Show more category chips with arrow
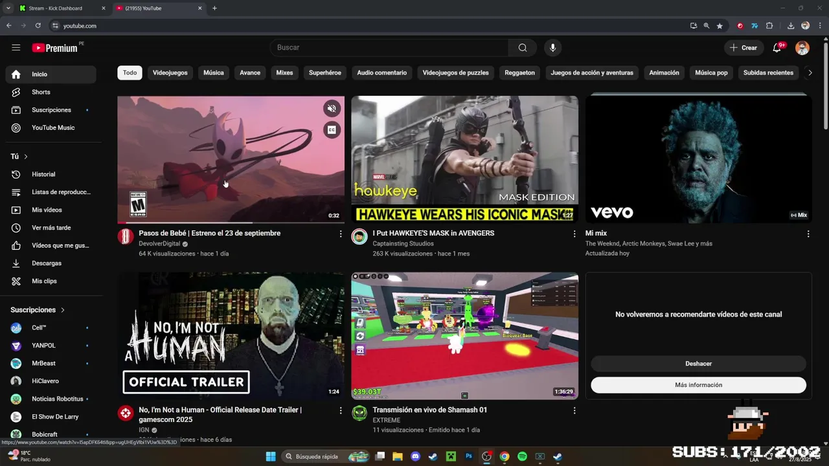 810,73
